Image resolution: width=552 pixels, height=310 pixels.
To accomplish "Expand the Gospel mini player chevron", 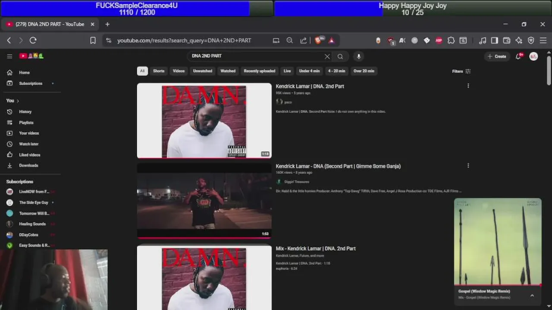I will click(x=532, y=295).
